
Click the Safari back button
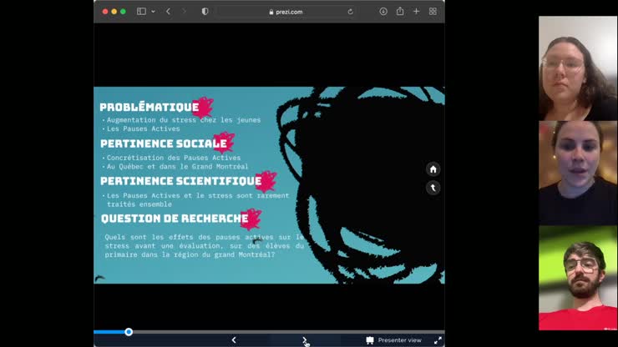click(x=168, y=12)
